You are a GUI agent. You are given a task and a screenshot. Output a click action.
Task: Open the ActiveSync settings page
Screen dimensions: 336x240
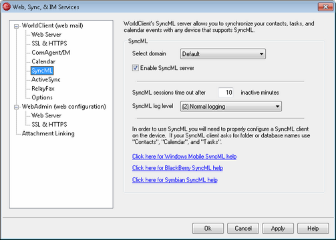[46, 79]
